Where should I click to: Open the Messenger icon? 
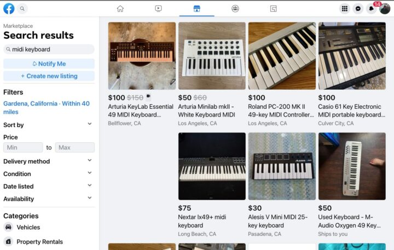coord(358,8)
